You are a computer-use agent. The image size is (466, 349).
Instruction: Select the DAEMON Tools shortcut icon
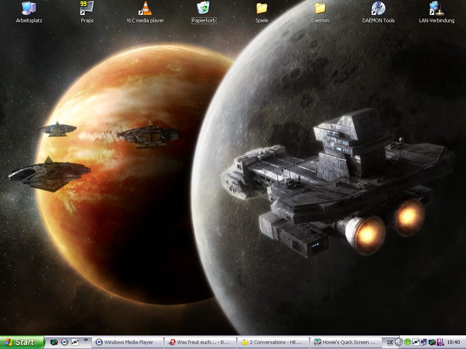(378, 12)
